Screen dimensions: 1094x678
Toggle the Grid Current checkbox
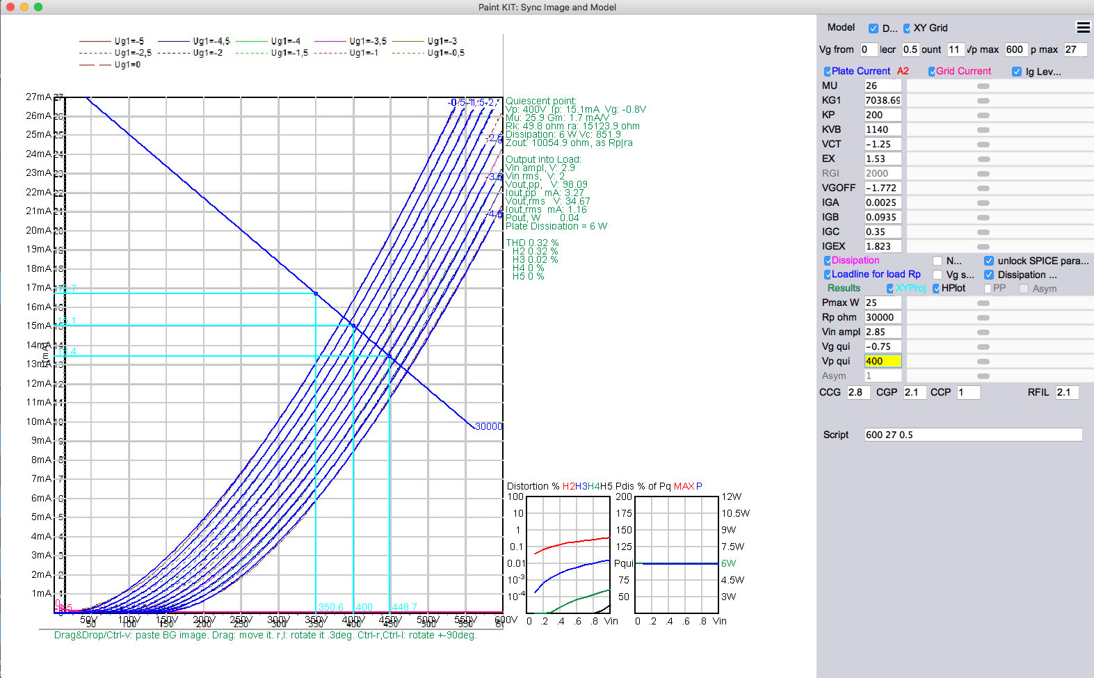(932, 72)
